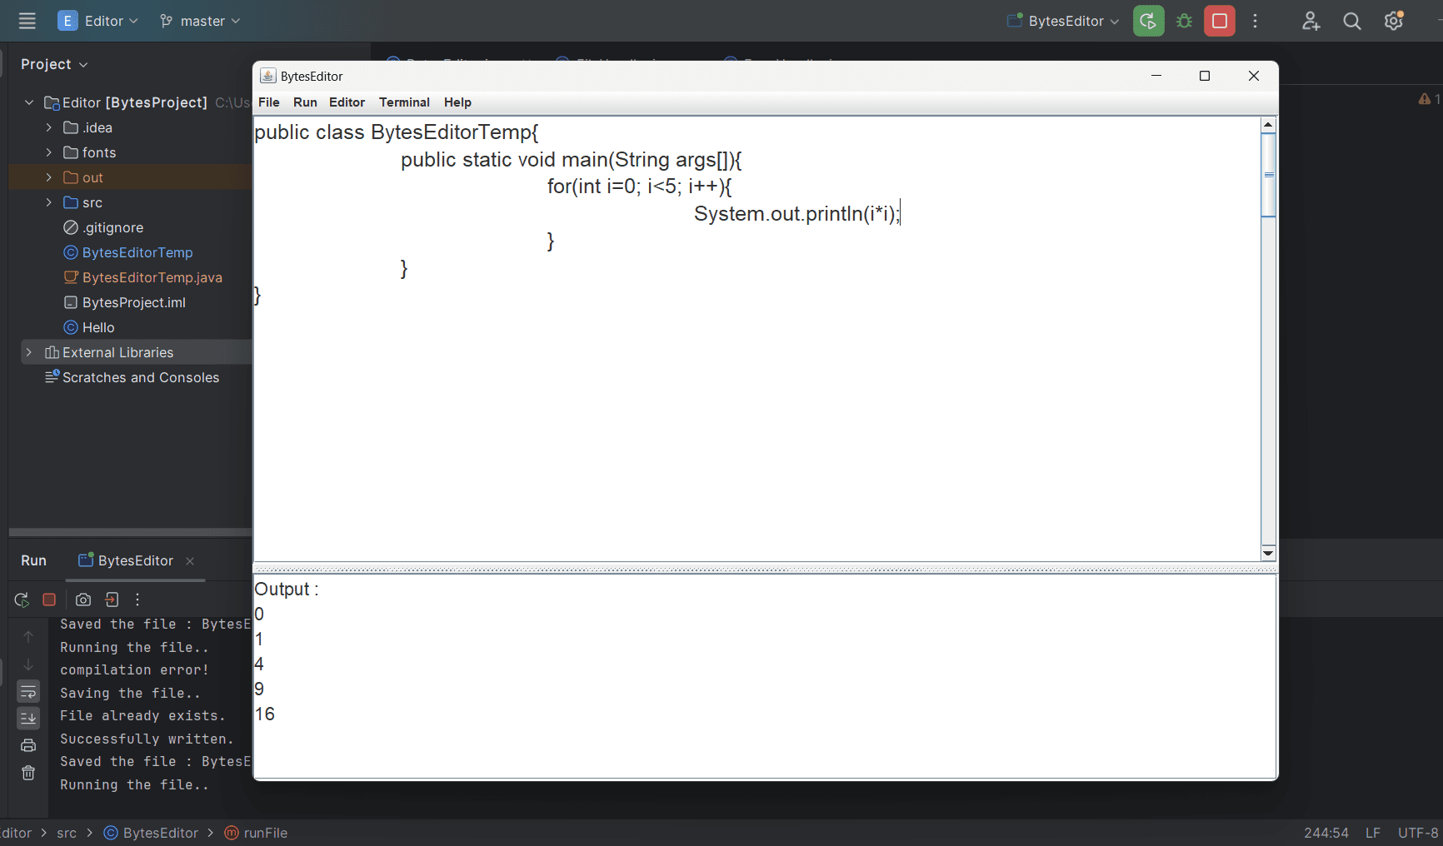
Task: Click the warning indicator in the IDE editor
Action: [1430, 99]
